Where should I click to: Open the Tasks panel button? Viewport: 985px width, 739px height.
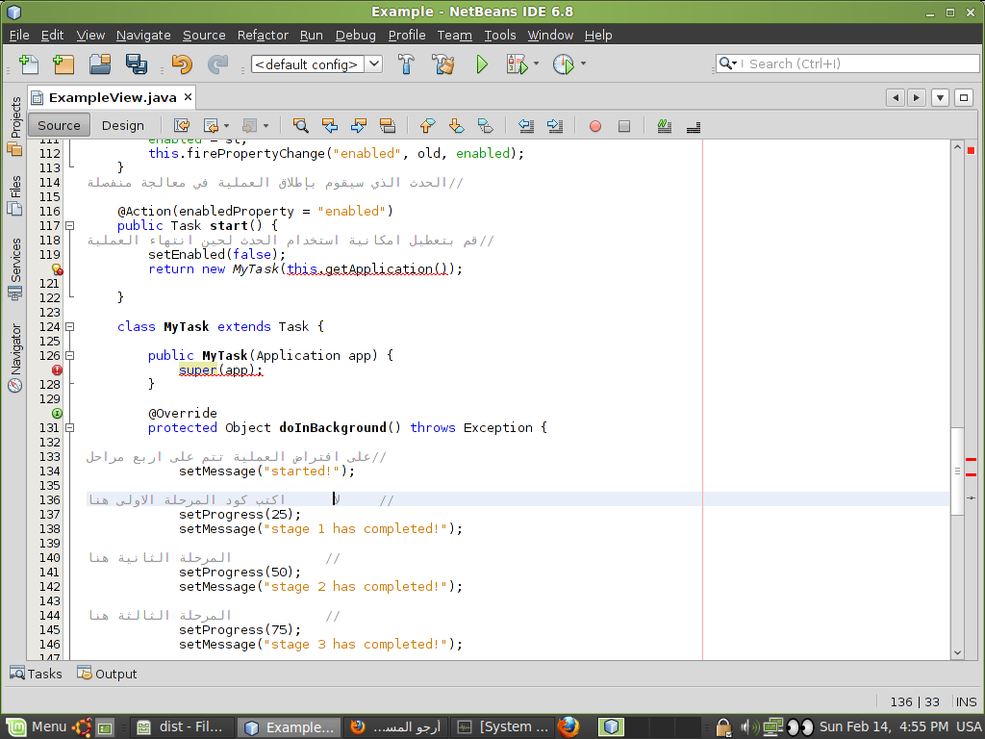36,674
